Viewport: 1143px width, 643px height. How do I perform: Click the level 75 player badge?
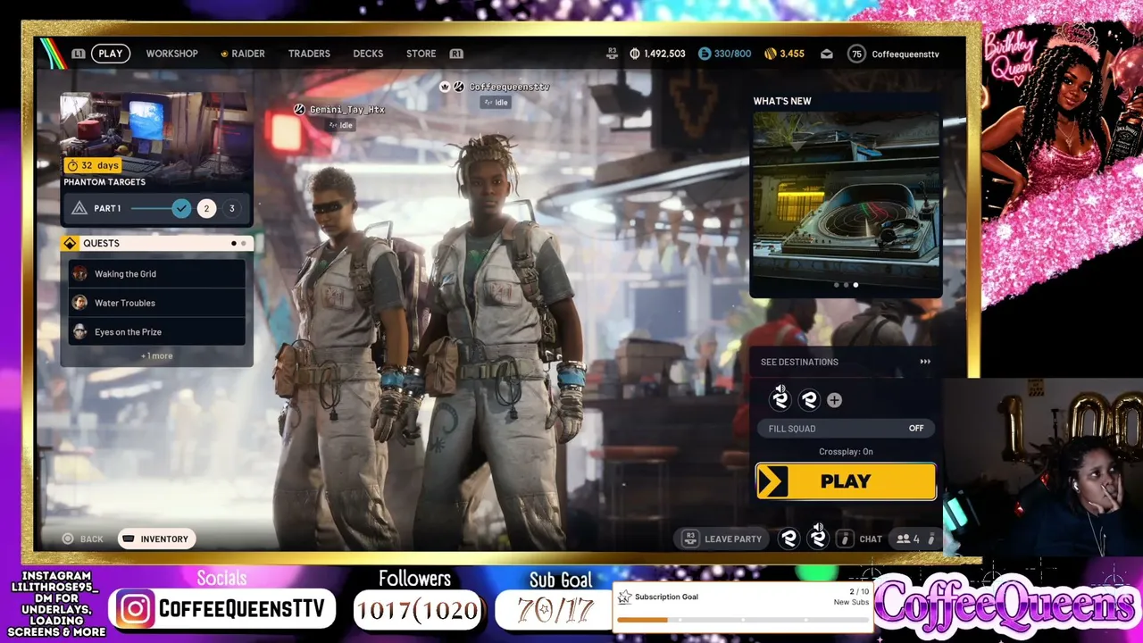pyautogui.click(x=856, y=54)
